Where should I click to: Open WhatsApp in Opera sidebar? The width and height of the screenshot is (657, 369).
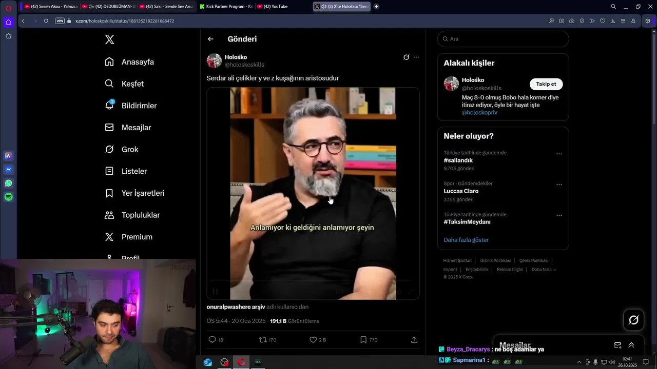pyautogui.click(x=8, y=183)
